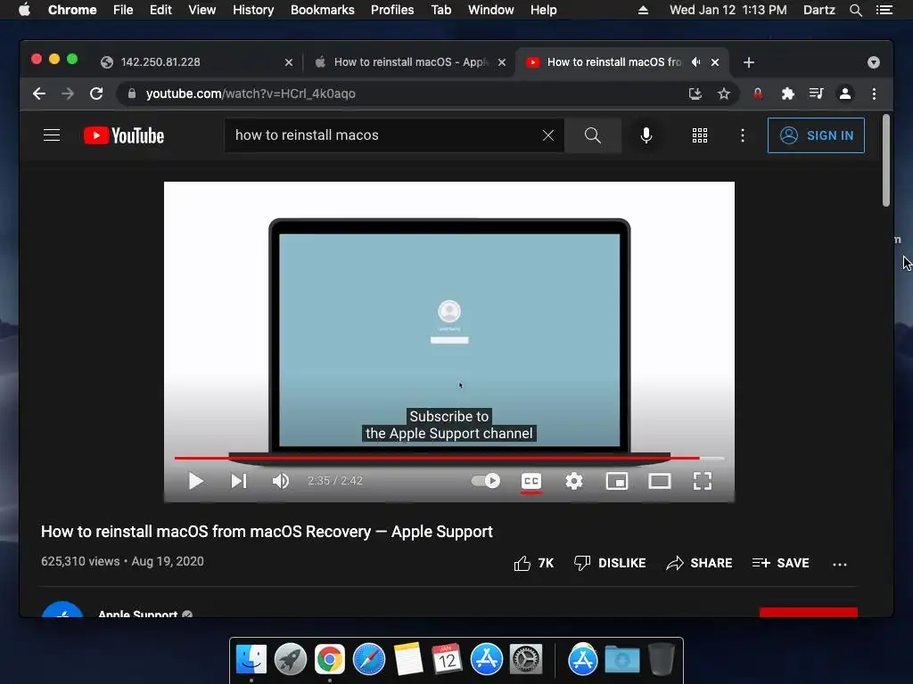Click the video title text
Viewport: 913px width, 684px height.
click(x=267, y=532)
